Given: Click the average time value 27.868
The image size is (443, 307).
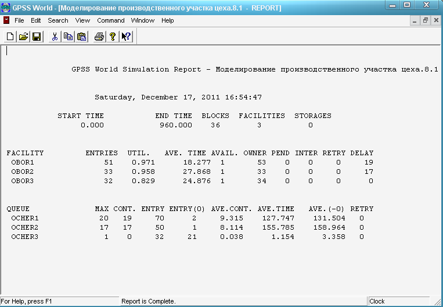Looking at the screenshot, I should (x=197, y=172).
